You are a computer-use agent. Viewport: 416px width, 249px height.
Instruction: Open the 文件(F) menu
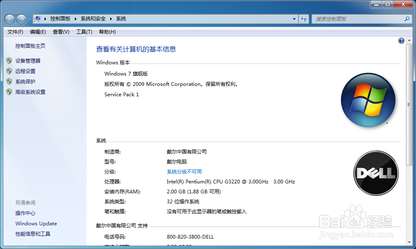[x=15, y=32]
